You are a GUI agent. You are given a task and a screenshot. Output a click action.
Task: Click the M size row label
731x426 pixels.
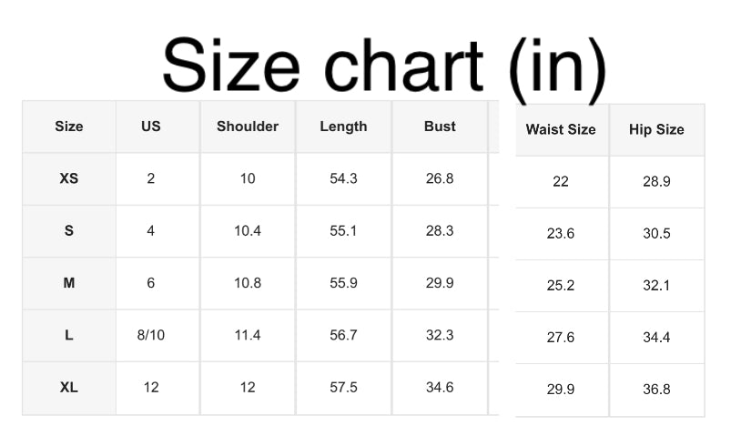click(x=69, y=283)
